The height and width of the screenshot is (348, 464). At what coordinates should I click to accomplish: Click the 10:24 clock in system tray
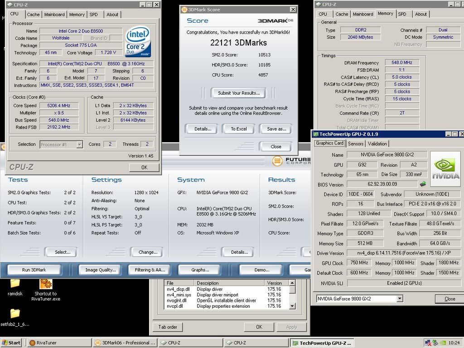click(454, 343)
